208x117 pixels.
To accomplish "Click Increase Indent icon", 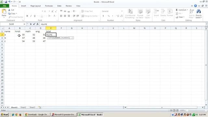I will pyautogui.click(x=78, y=16).
